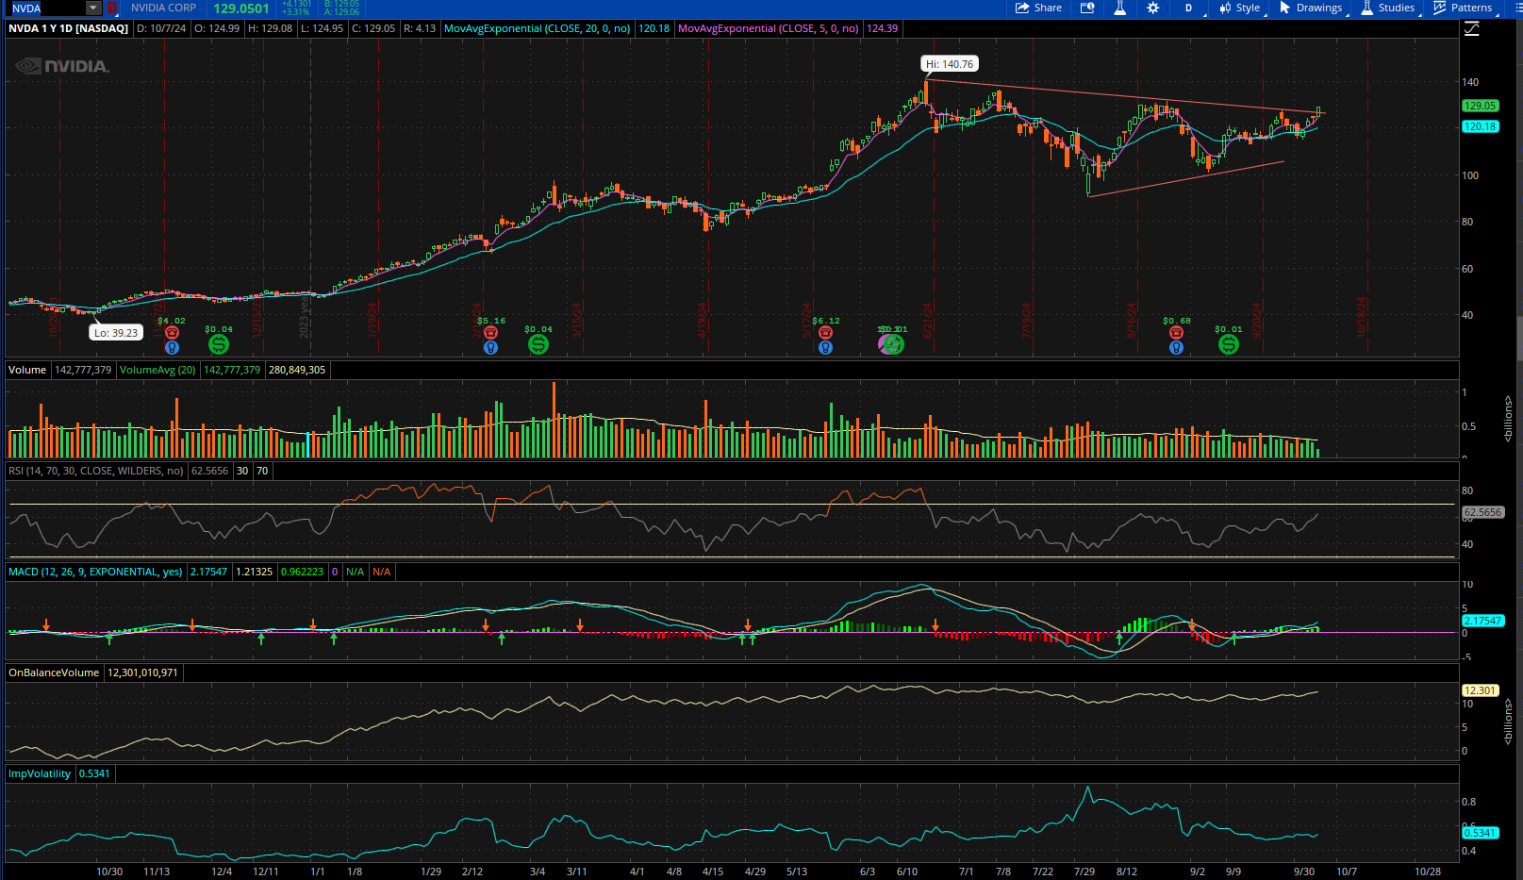Screen dimensions: 1523x880
Task: Click the ImpVolatility study label
Action: click(x=40, y=773)
